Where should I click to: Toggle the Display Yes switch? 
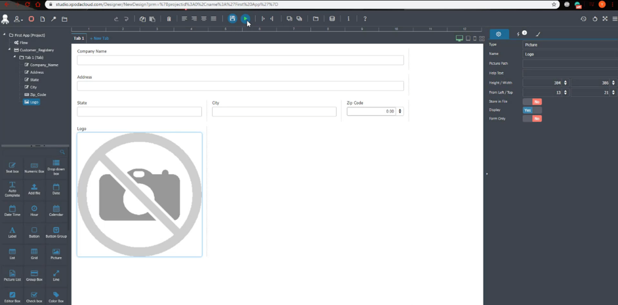[x=532, y=110]
